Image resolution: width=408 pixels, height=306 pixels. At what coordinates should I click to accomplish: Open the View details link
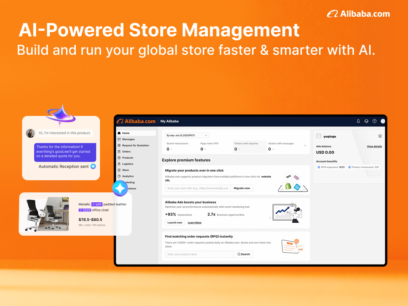(374, 147)
